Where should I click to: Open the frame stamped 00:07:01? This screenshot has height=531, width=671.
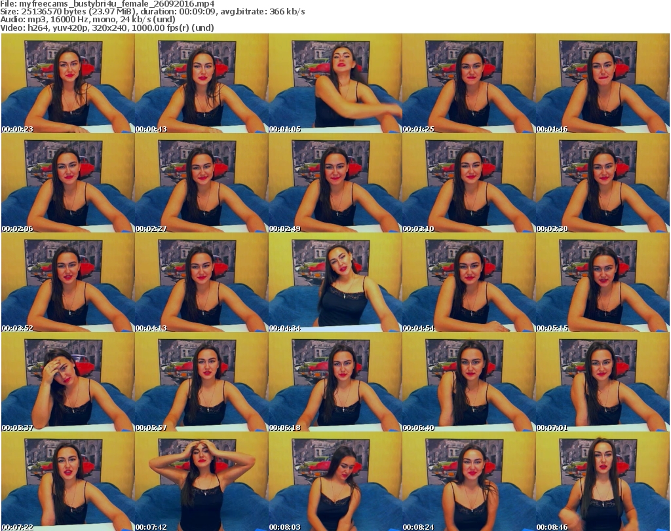pyautogui.click(x=602, y=382)
